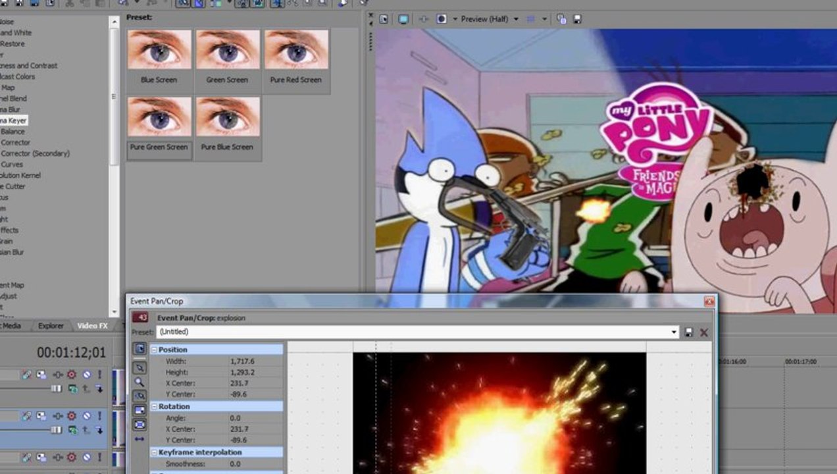The image size is (837, 474).
Task: Click the Overlays grid icon in the preview toolbar
Action: 531,19
